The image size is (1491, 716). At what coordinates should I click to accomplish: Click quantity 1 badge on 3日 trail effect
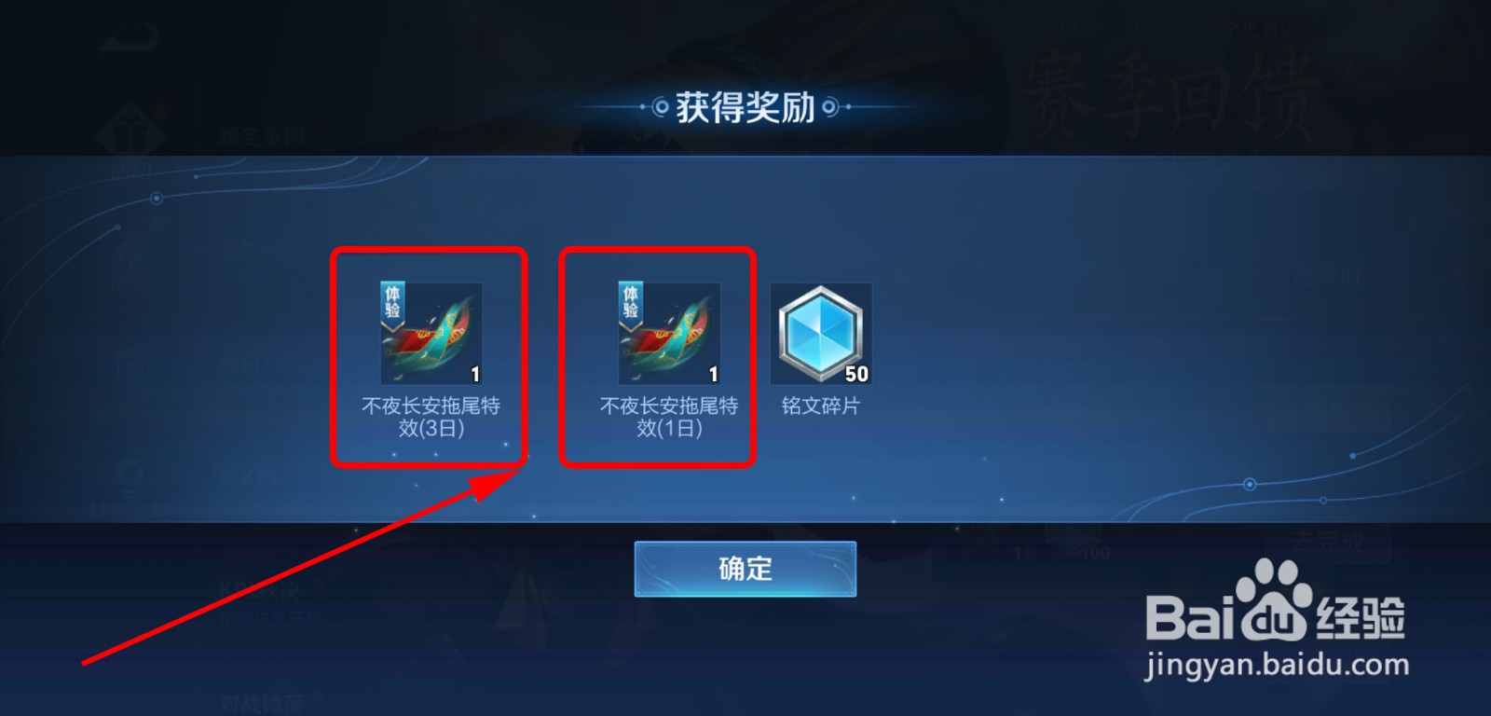point(475,374)
